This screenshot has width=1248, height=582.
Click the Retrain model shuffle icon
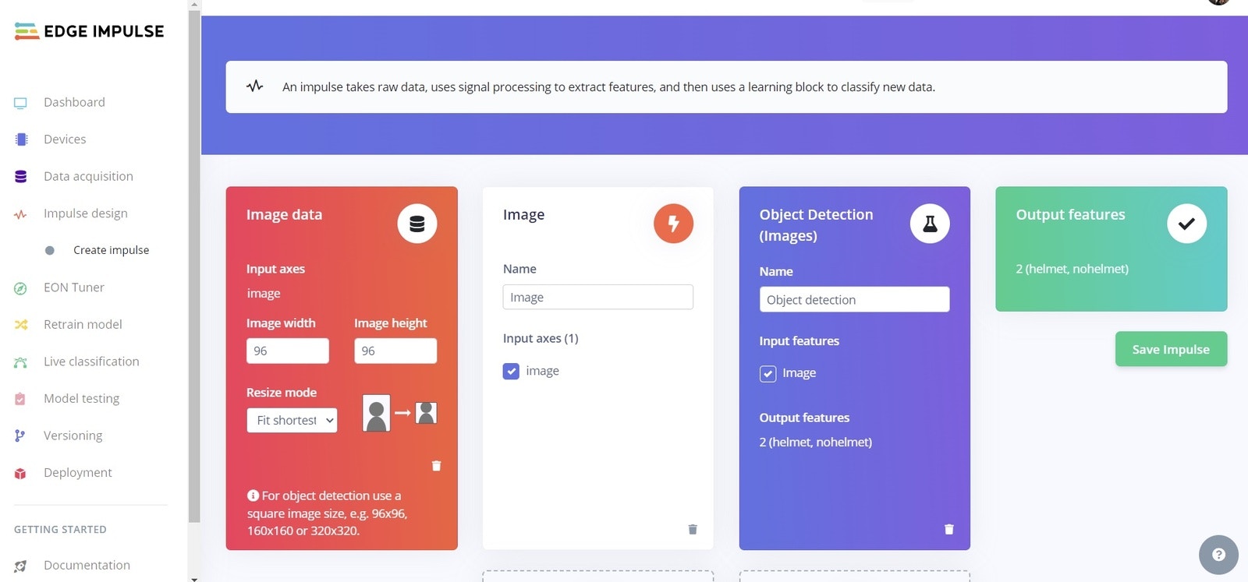pyautogui.click(x=21, y=325)
